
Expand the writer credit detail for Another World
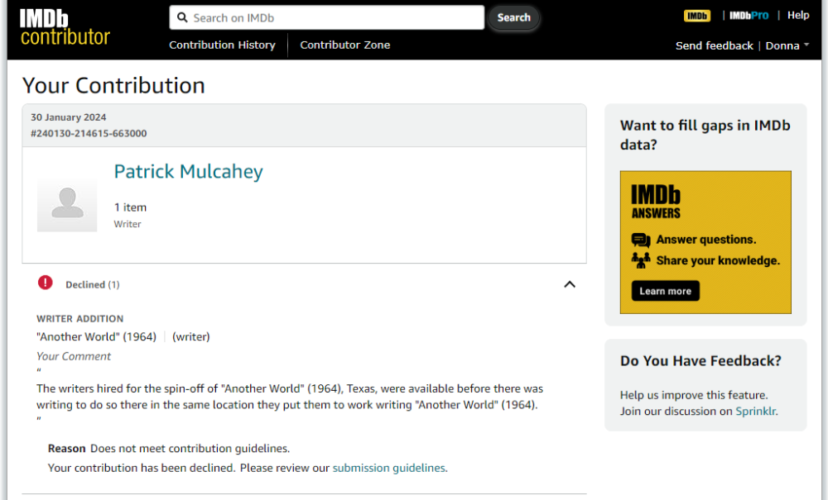191,336
